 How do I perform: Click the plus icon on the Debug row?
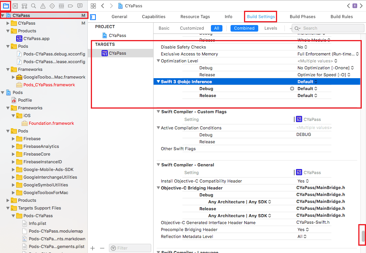(292, 89)
